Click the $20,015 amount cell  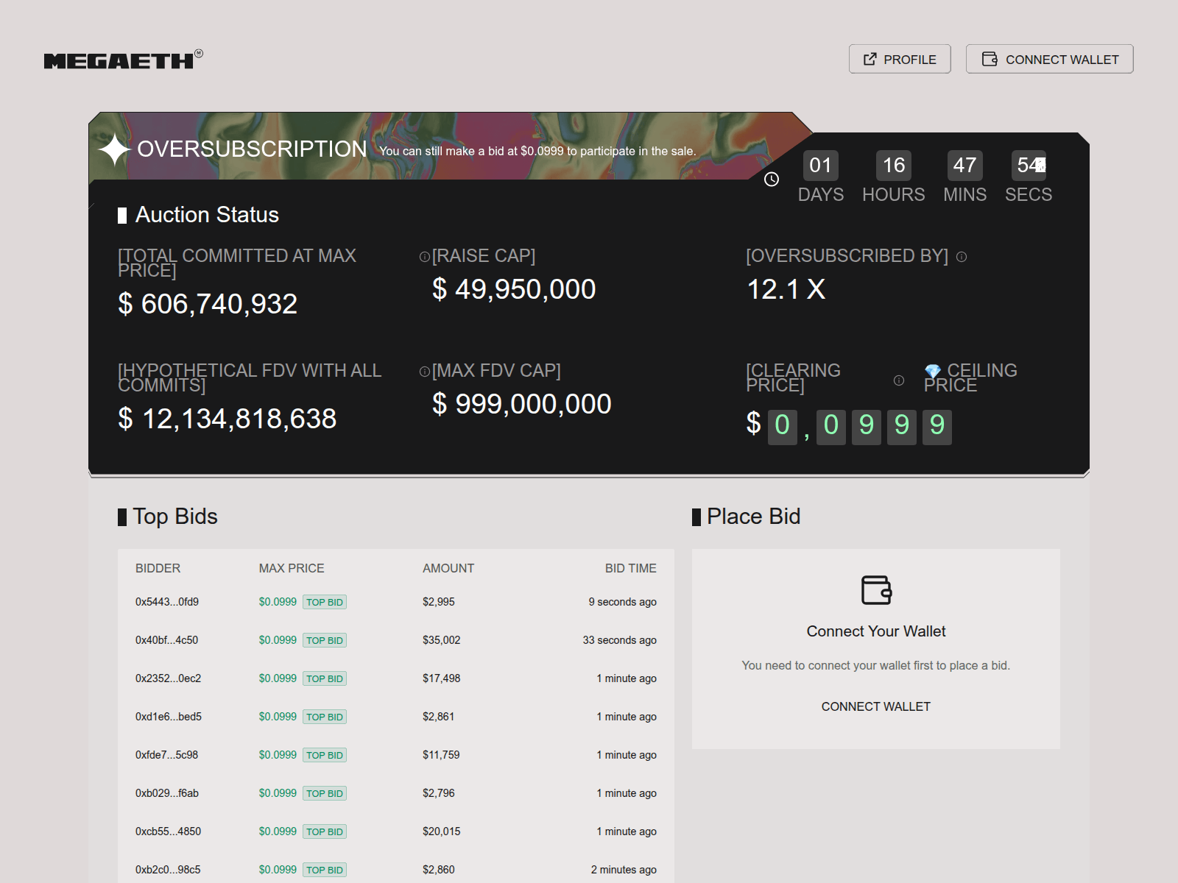click(x=442, y=831)
